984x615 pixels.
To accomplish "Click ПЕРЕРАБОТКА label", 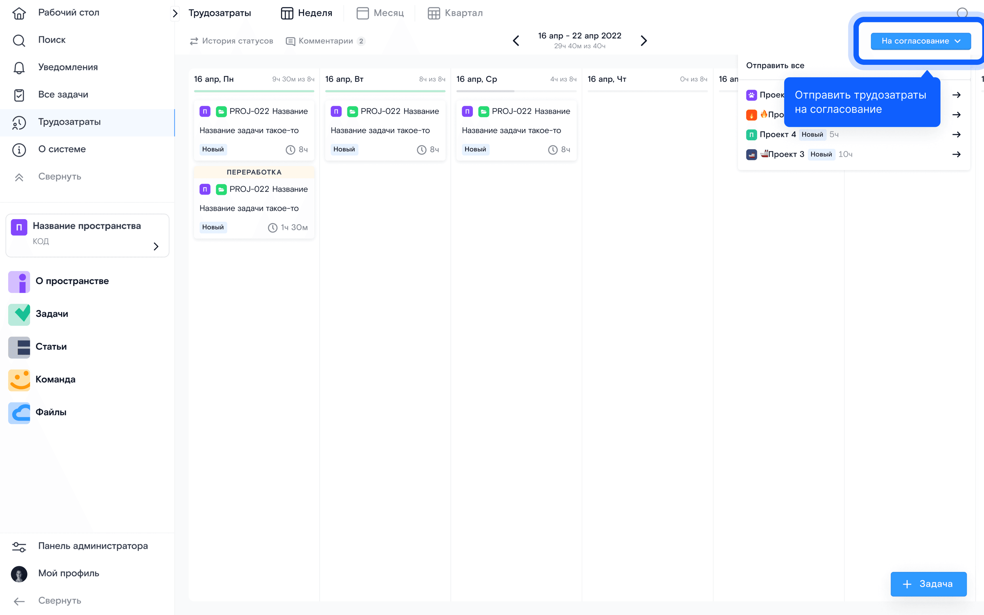I will [x=254, y=172].
